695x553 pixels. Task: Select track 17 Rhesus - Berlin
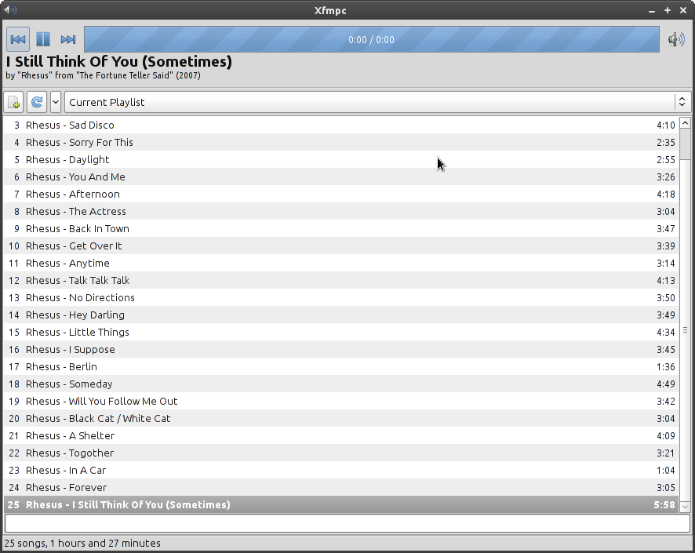pos(82,367)
